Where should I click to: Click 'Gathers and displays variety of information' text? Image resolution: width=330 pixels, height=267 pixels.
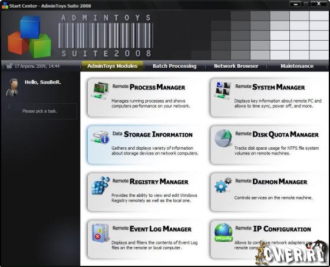click(x=154, y=150)
